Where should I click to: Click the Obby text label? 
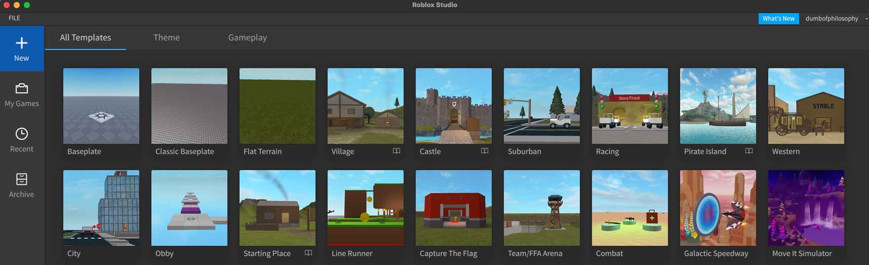[165, 253]
